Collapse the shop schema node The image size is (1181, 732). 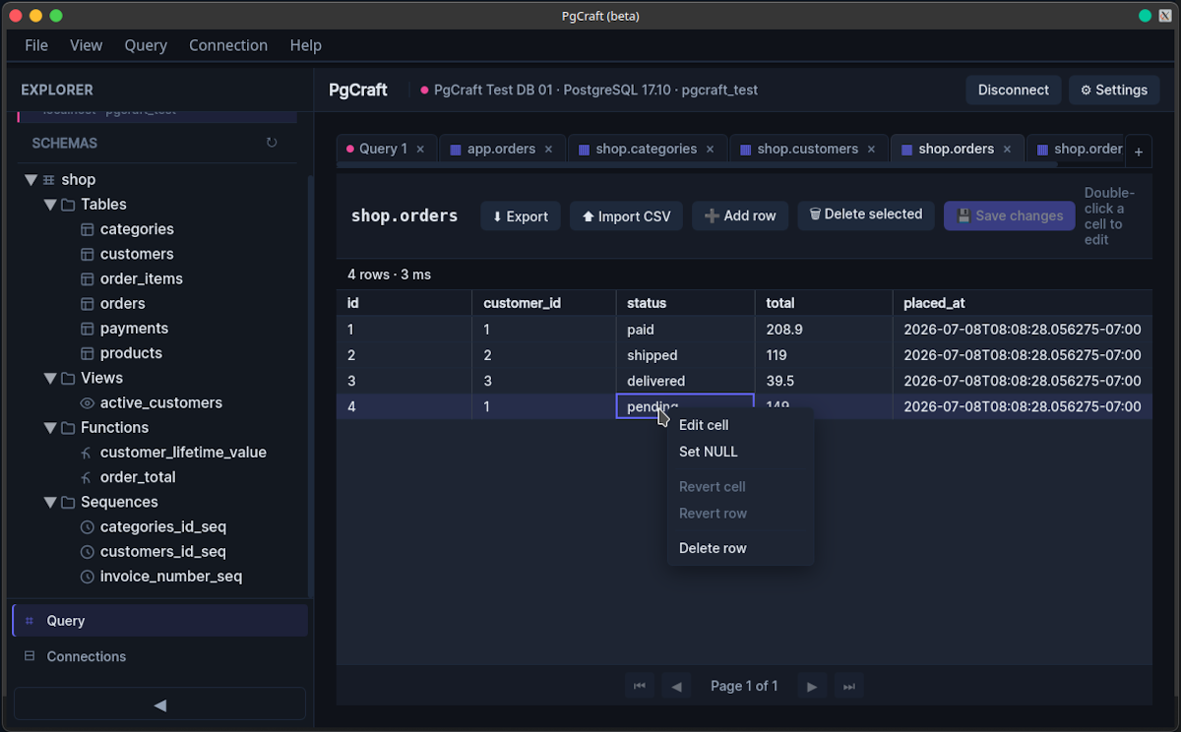[31, 180]
